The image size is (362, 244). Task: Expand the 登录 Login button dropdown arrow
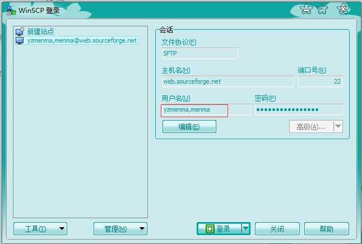point(246,229)
